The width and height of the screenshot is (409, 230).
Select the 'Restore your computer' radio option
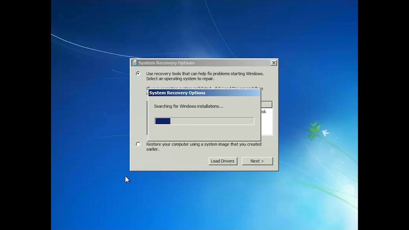tap(138, 144)
